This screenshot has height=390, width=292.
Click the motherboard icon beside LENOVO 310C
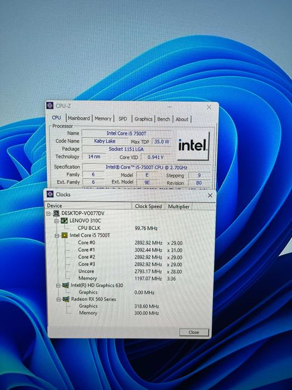(65, 220)
